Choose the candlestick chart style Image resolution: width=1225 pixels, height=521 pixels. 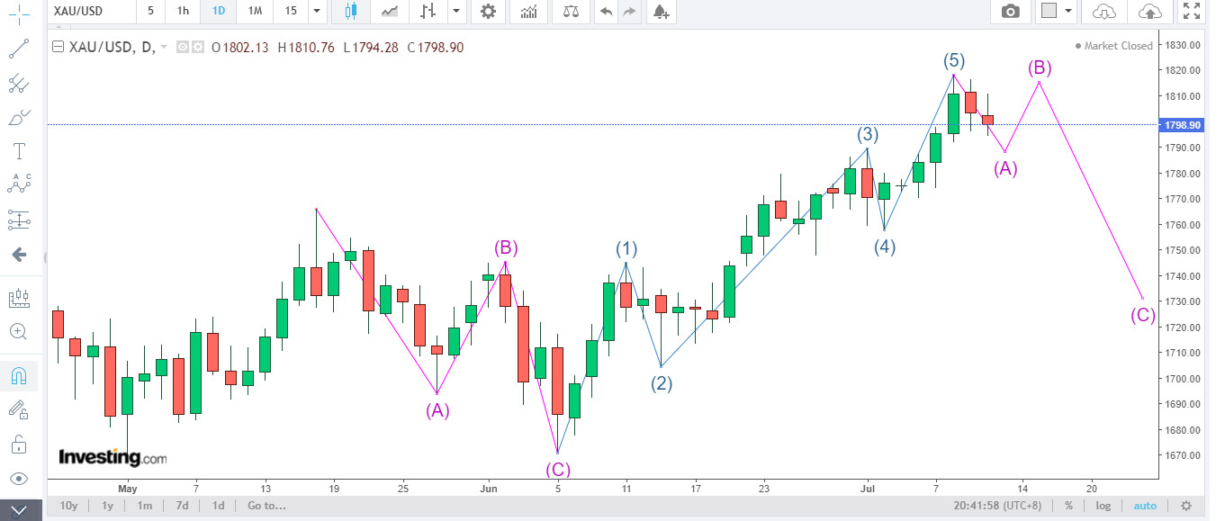(350, 12)
